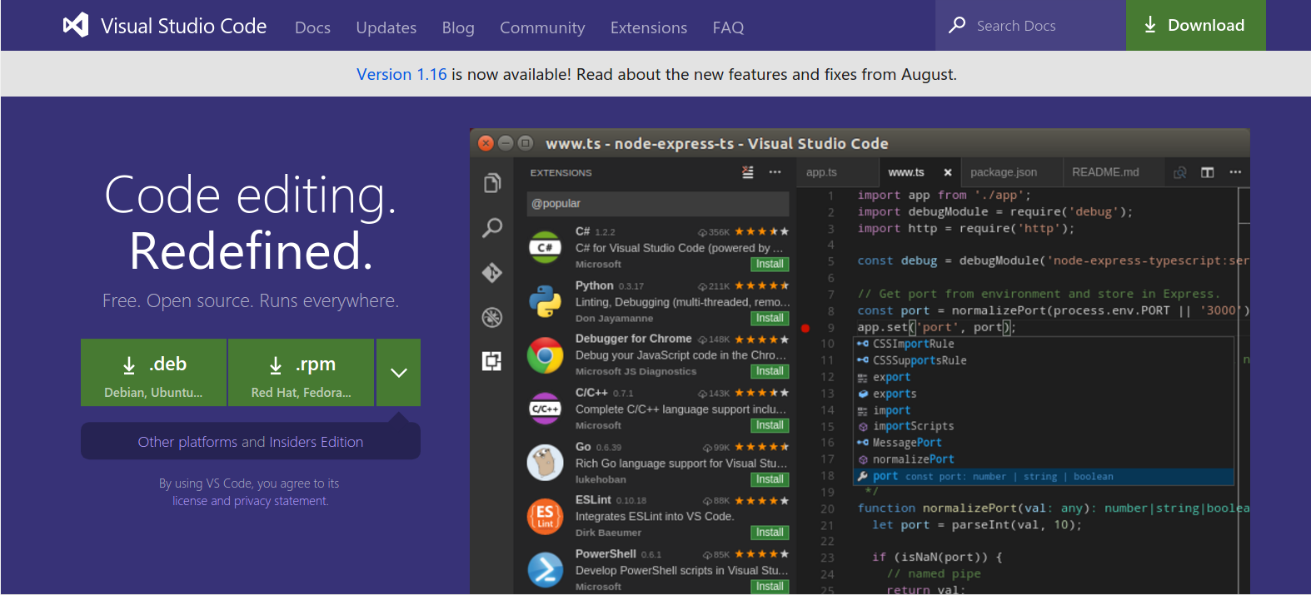This screenshot has height=595, width=1311.
Task: Clear extensions list icon in panel header
Action: tap(748, 172)
